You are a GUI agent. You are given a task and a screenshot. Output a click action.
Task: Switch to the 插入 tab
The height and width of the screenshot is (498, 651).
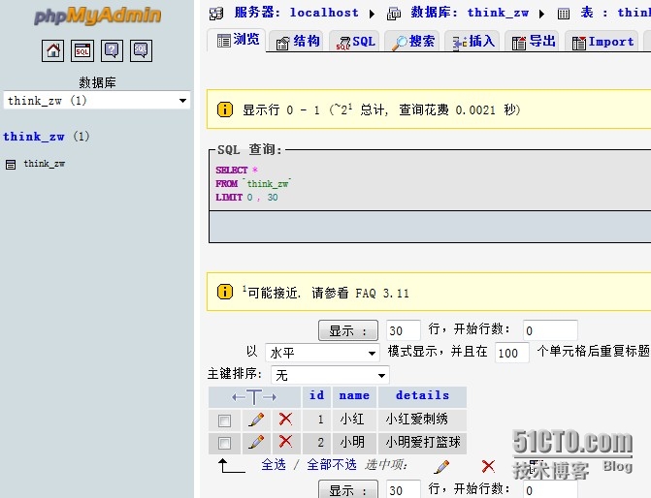(x=472, y=42)
